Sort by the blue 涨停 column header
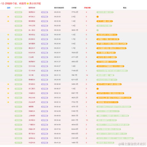Image resolution: width=147 pixels, height=147 pixels. click(x=9, y=8)
